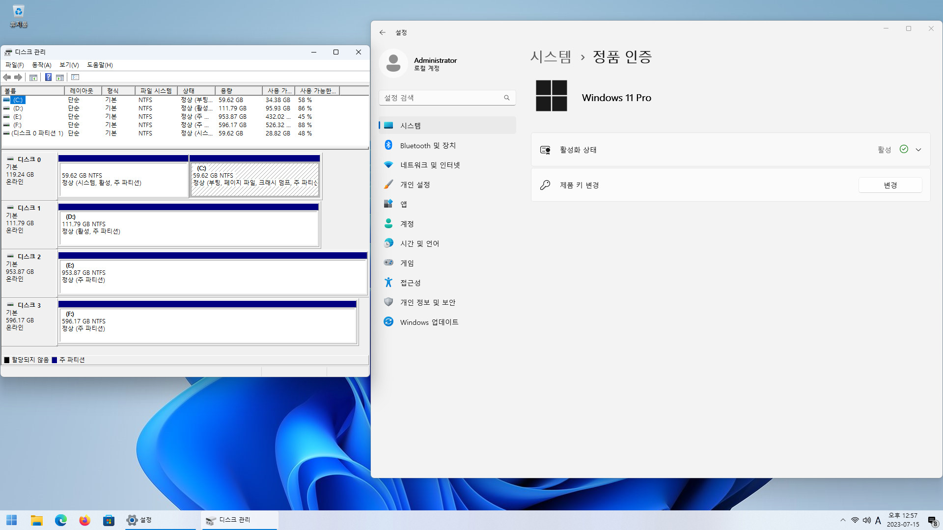Open 시스템 in Settings sidebar
943x530 pixels.
coord(447,126)
